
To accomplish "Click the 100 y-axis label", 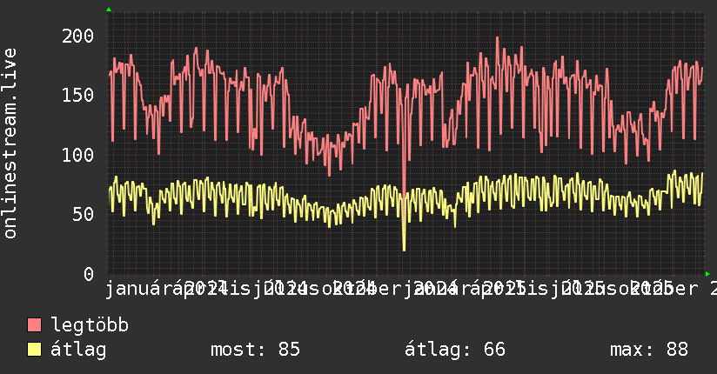I will 77,155.
